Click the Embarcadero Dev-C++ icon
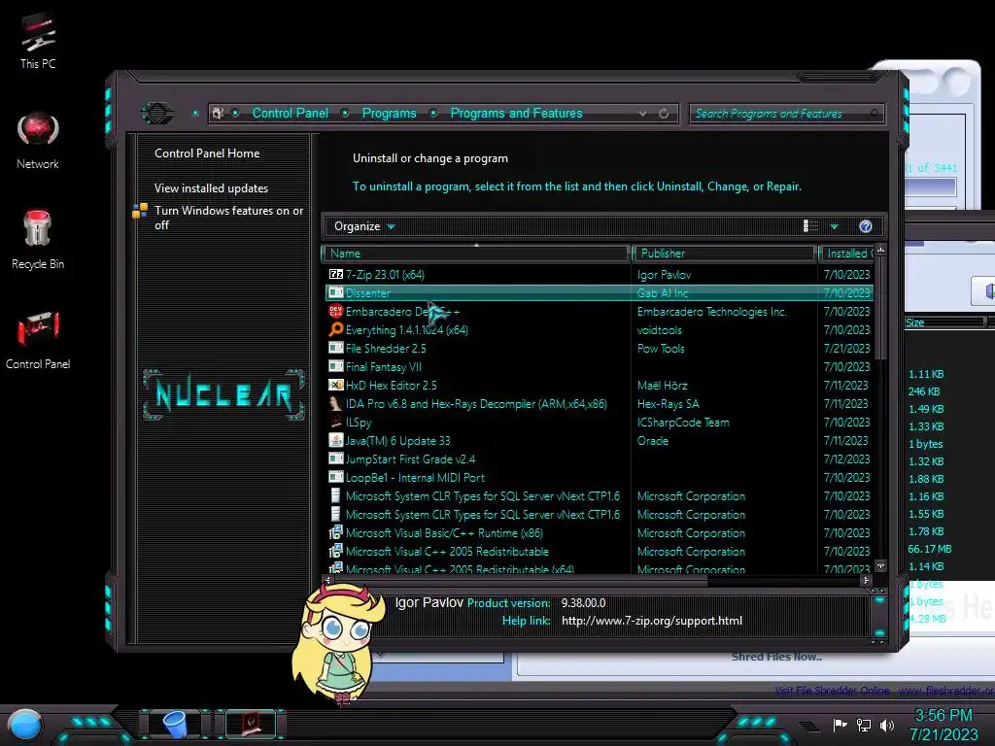 point(335,312)
